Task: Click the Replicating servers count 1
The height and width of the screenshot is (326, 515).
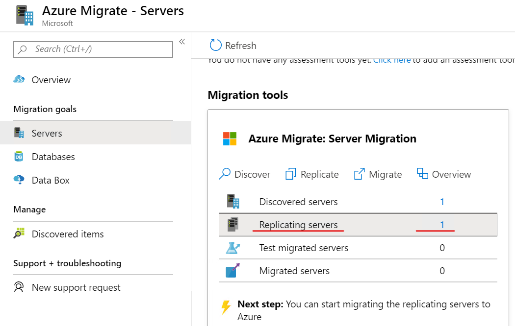Action: coord(442,225)
